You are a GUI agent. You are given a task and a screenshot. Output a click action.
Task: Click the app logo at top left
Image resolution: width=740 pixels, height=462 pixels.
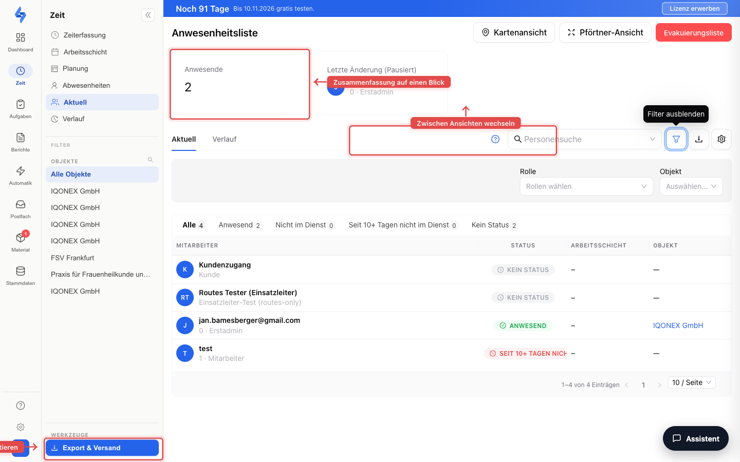point(21,15)
